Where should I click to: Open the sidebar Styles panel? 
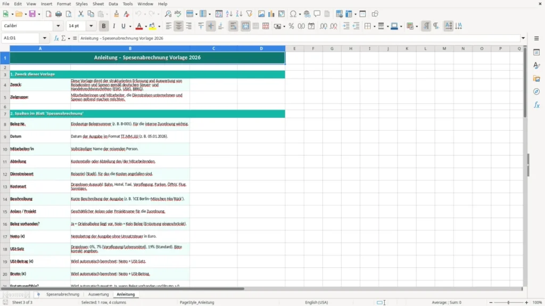click(536, 65)
